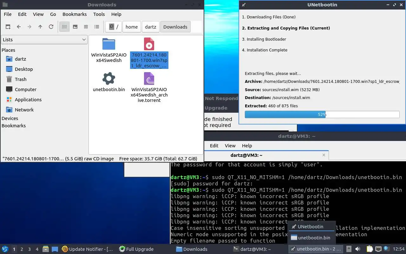Go back in Downloads file manager
This screenshot has width=406, height=254.
point(19,27)
